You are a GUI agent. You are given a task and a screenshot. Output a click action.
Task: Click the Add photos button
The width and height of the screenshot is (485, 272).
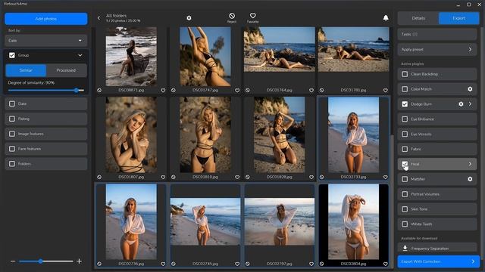coord(45,19)
